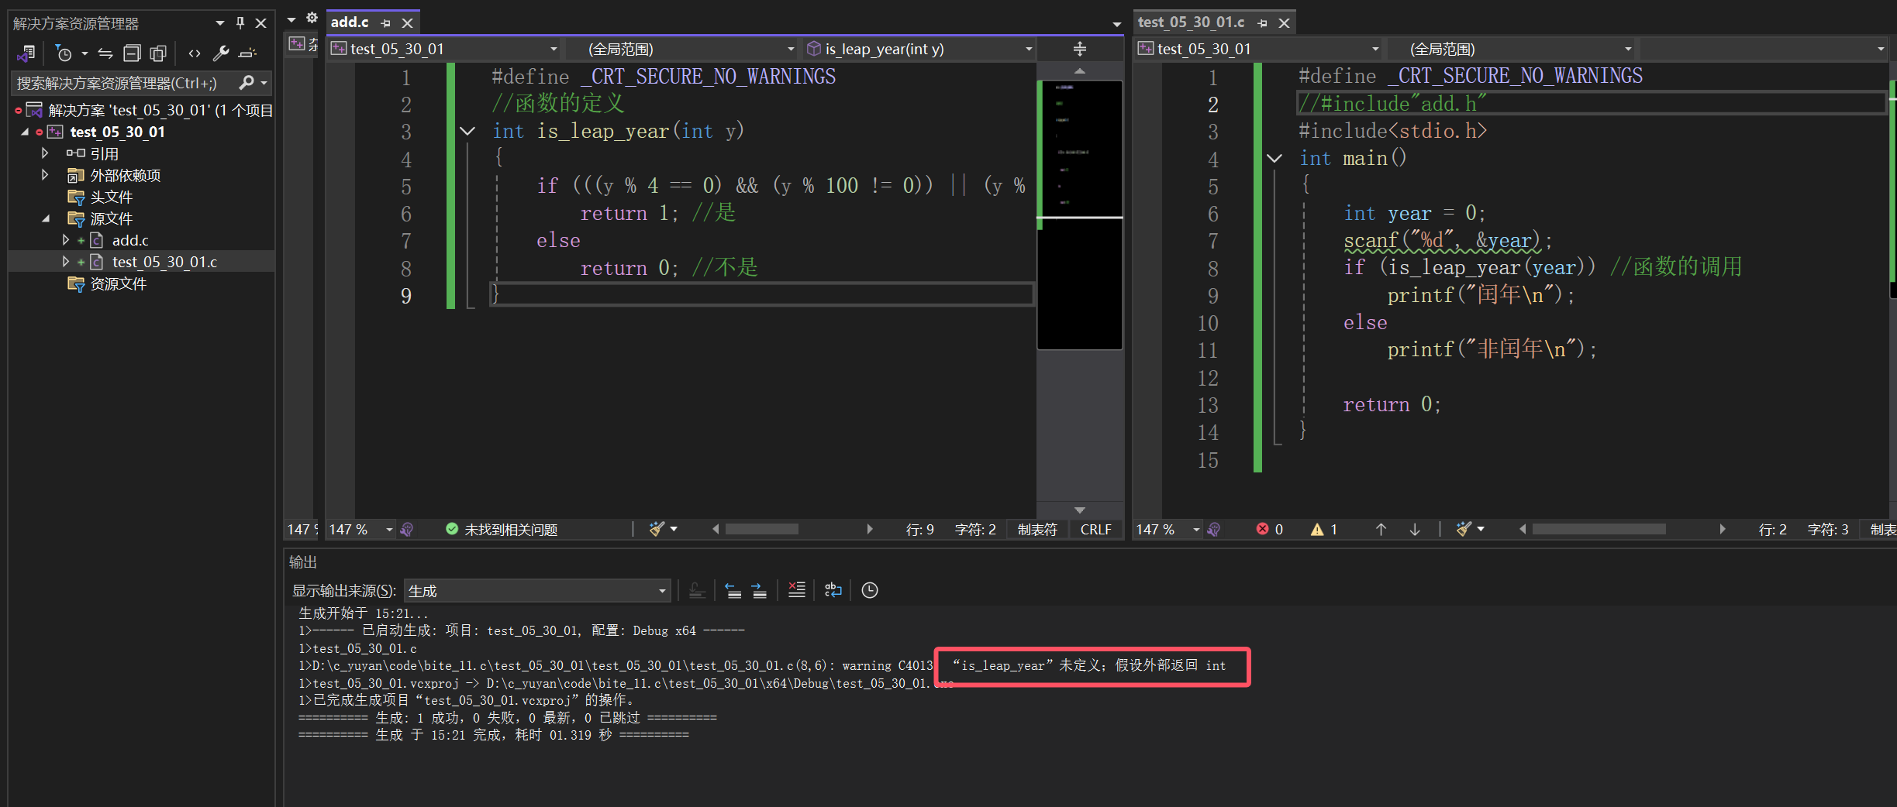Expand the 引用 node

[45, 153]
